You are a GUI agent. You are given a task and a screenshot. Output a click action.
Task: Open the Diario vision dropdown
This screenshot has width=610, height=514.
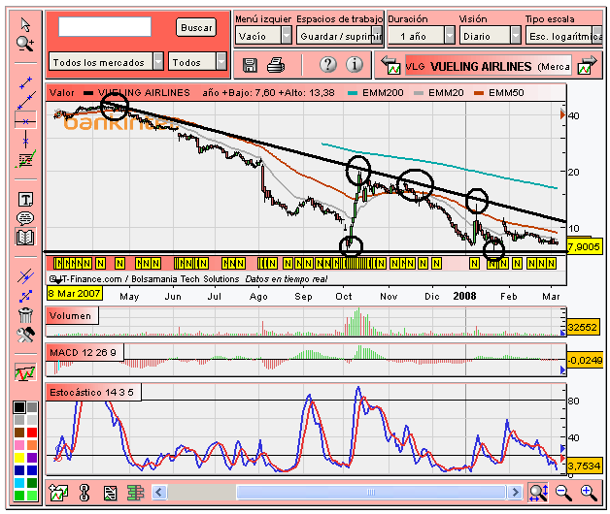491,36
